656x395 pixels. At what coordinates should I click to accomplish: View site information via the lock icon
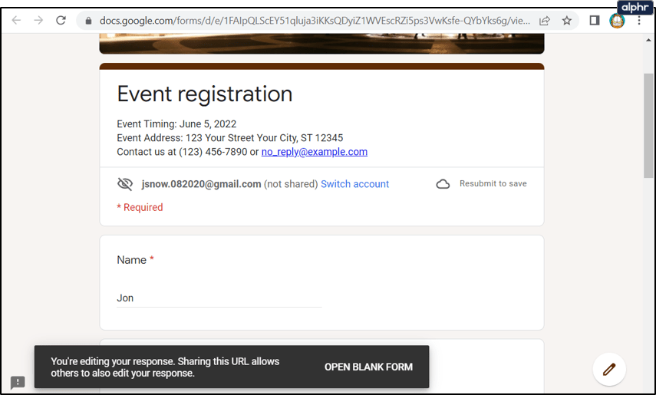tap(88, 21)
